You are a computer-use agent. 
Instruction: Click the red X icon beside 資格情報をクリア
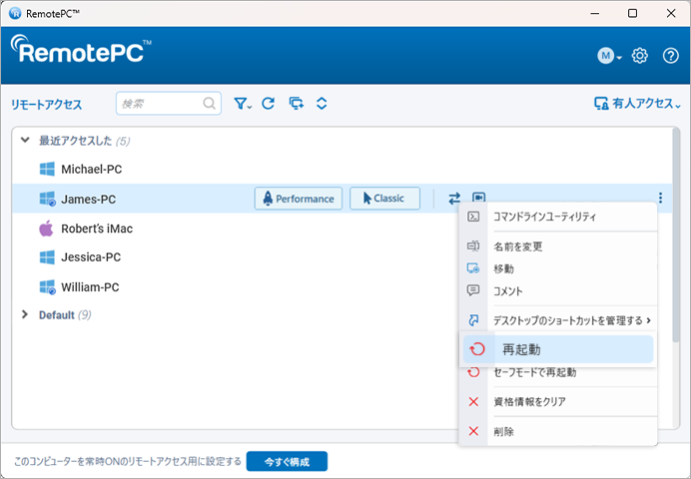[473, 401]
